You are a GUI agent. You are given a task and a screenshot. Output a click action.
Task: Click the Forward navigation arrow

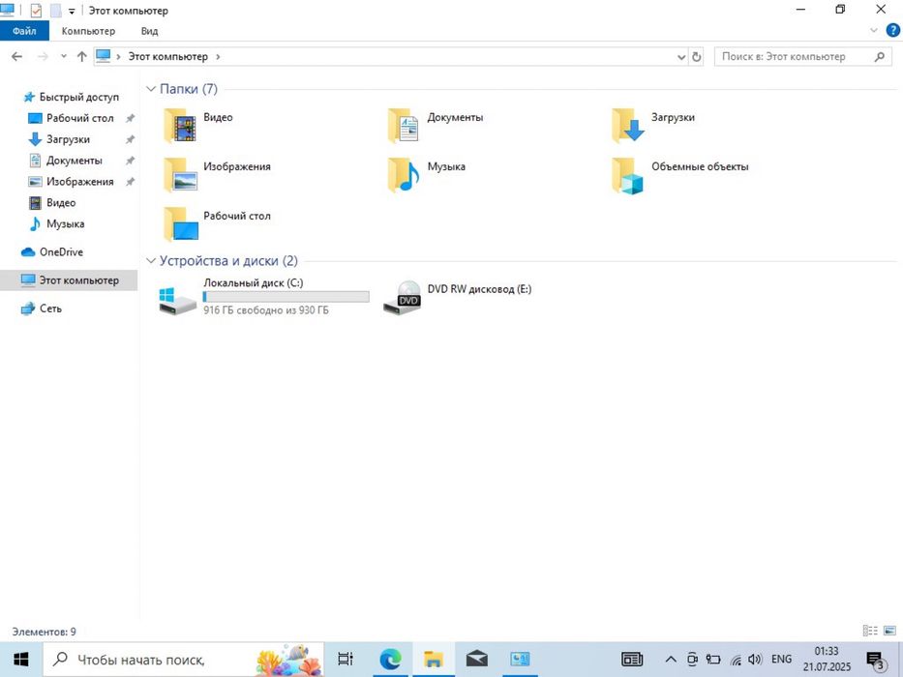43,56
